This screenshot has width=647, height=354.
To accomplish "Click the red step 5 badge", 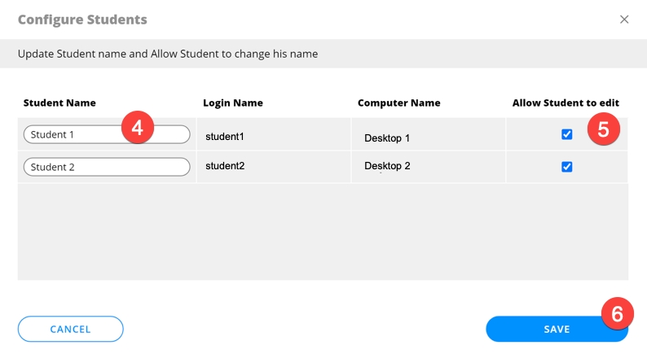I will coord(603,129).
